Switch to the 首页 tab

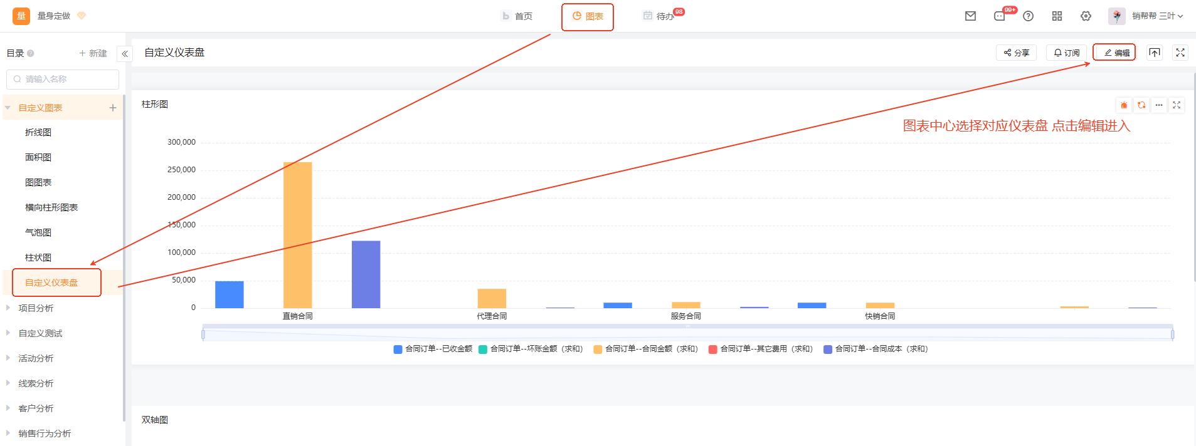[517, 16]
